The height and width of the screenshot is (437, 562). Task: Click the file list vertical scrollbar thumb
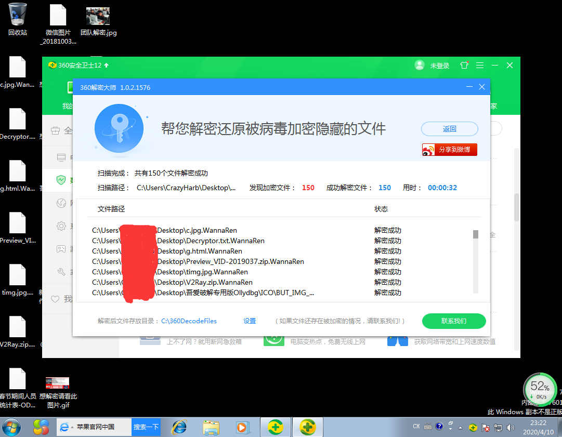[x=476, y=234]
